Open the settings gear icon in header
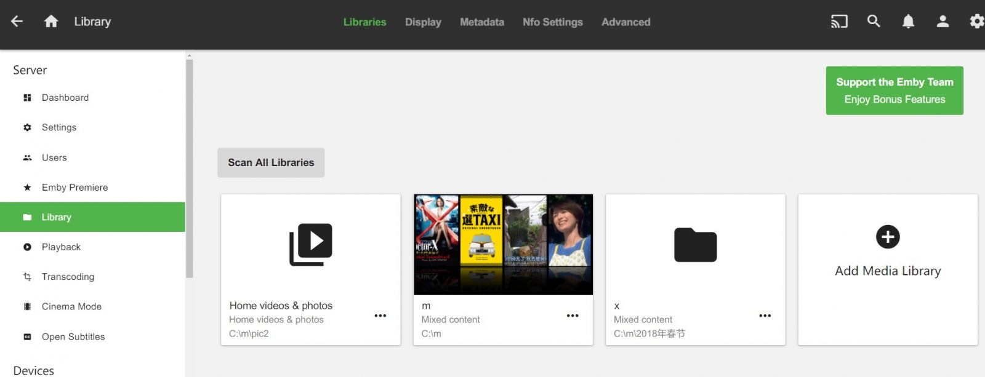This screenshot has height=377, width=985. (977, 22)
